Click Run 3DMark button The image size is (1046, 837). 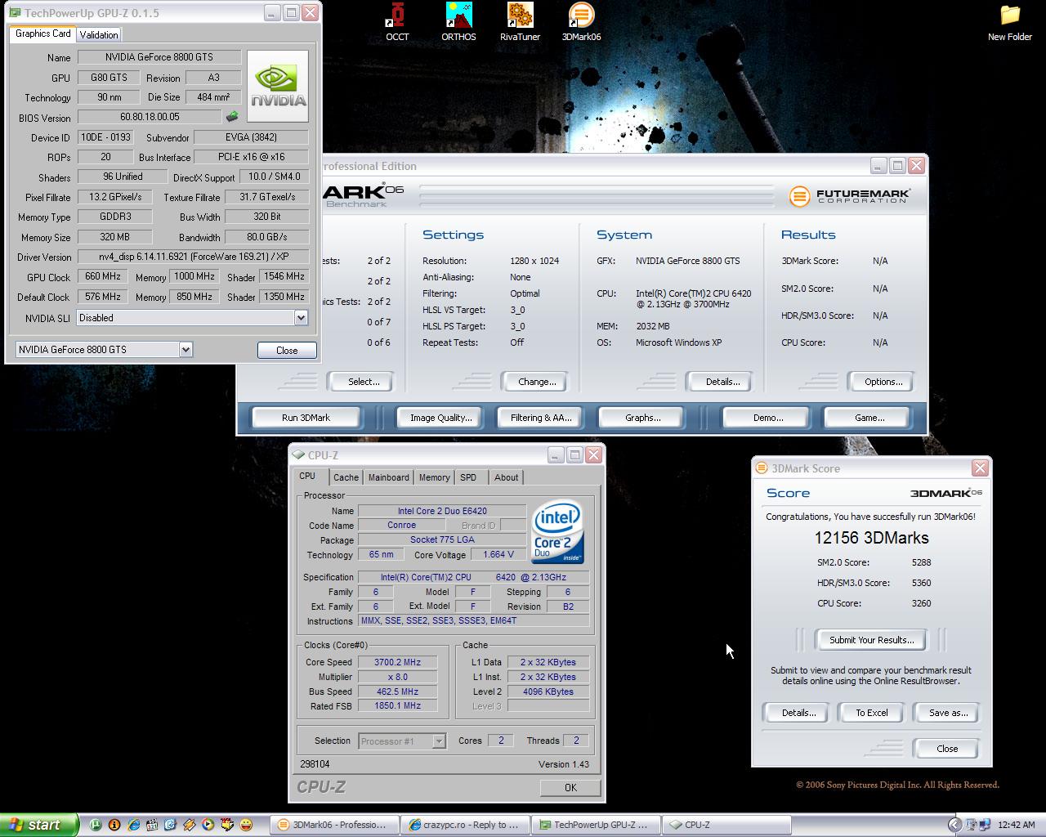(306, 418)
